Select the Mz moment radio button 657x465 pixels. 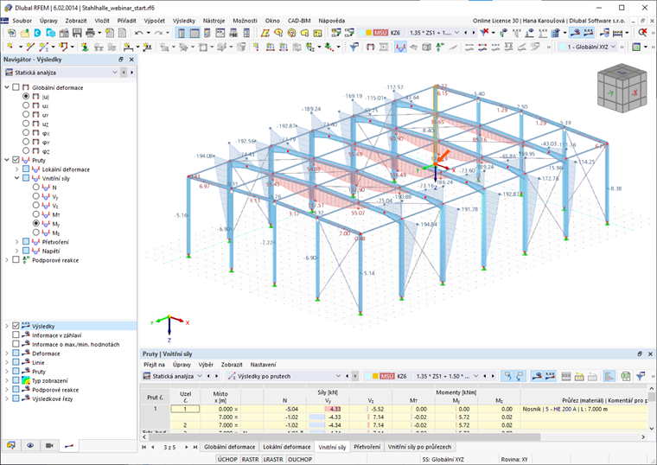pos(36,232)
